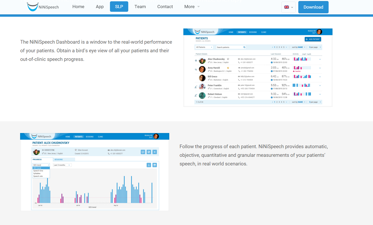Click the Inactive warning under Anny Harold's activity
This screenshot has width=373, height=225.
pyautogui.click(x=297, y=71)
